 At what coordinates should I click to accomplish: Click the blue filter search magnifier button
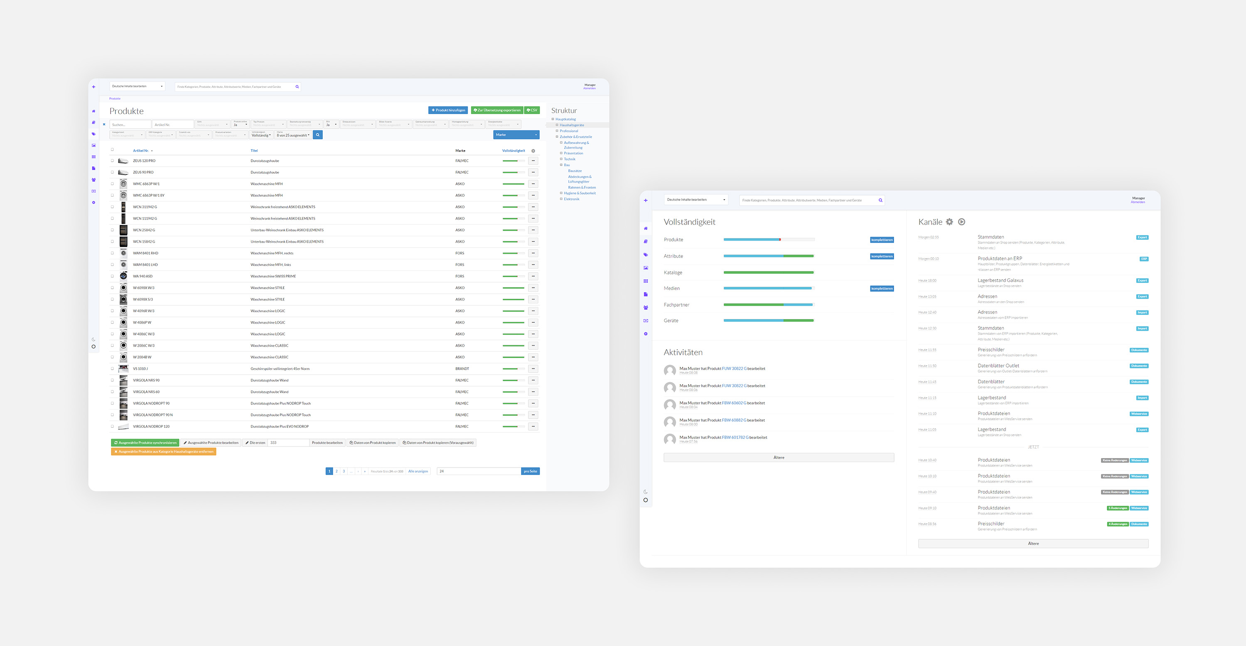318,135
